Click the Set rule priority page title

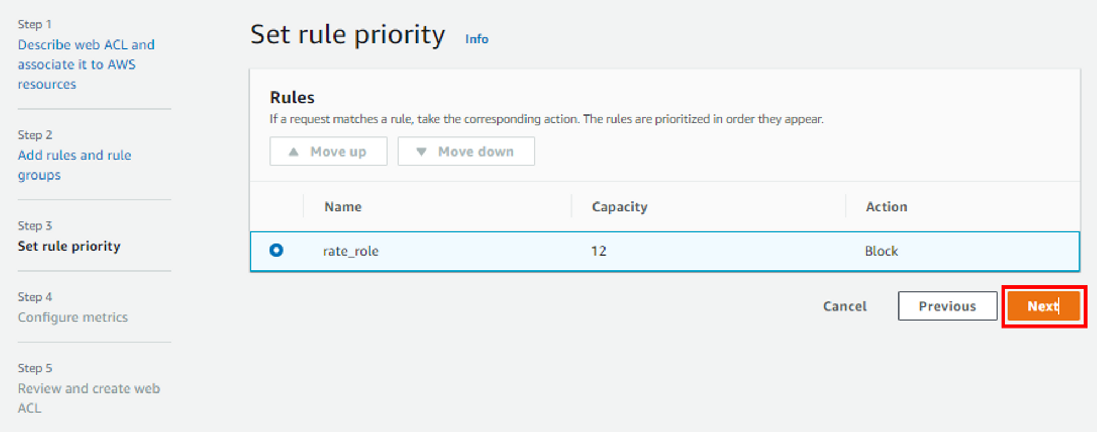pos(347,35)
